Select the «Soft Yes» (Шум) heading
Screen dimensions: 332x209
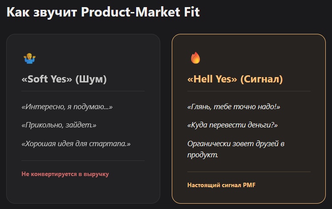tap(64, 79)
